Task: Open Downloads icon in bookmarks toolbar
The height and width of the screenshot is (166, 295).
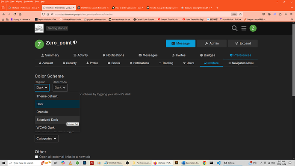Action: 3,19
